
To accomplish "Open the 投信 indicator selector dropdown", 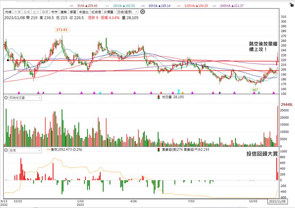I will tap(25, 150).
